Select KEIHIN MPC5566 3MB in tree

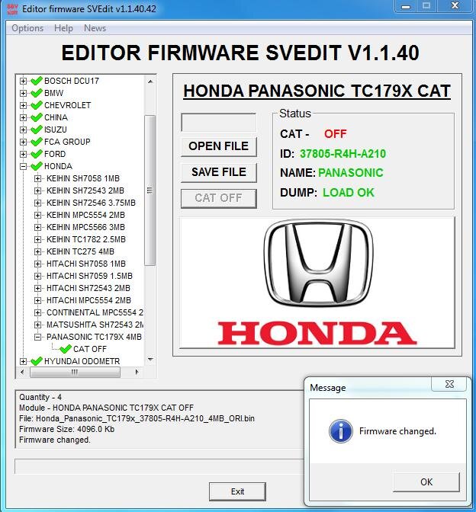coord(85,227)
